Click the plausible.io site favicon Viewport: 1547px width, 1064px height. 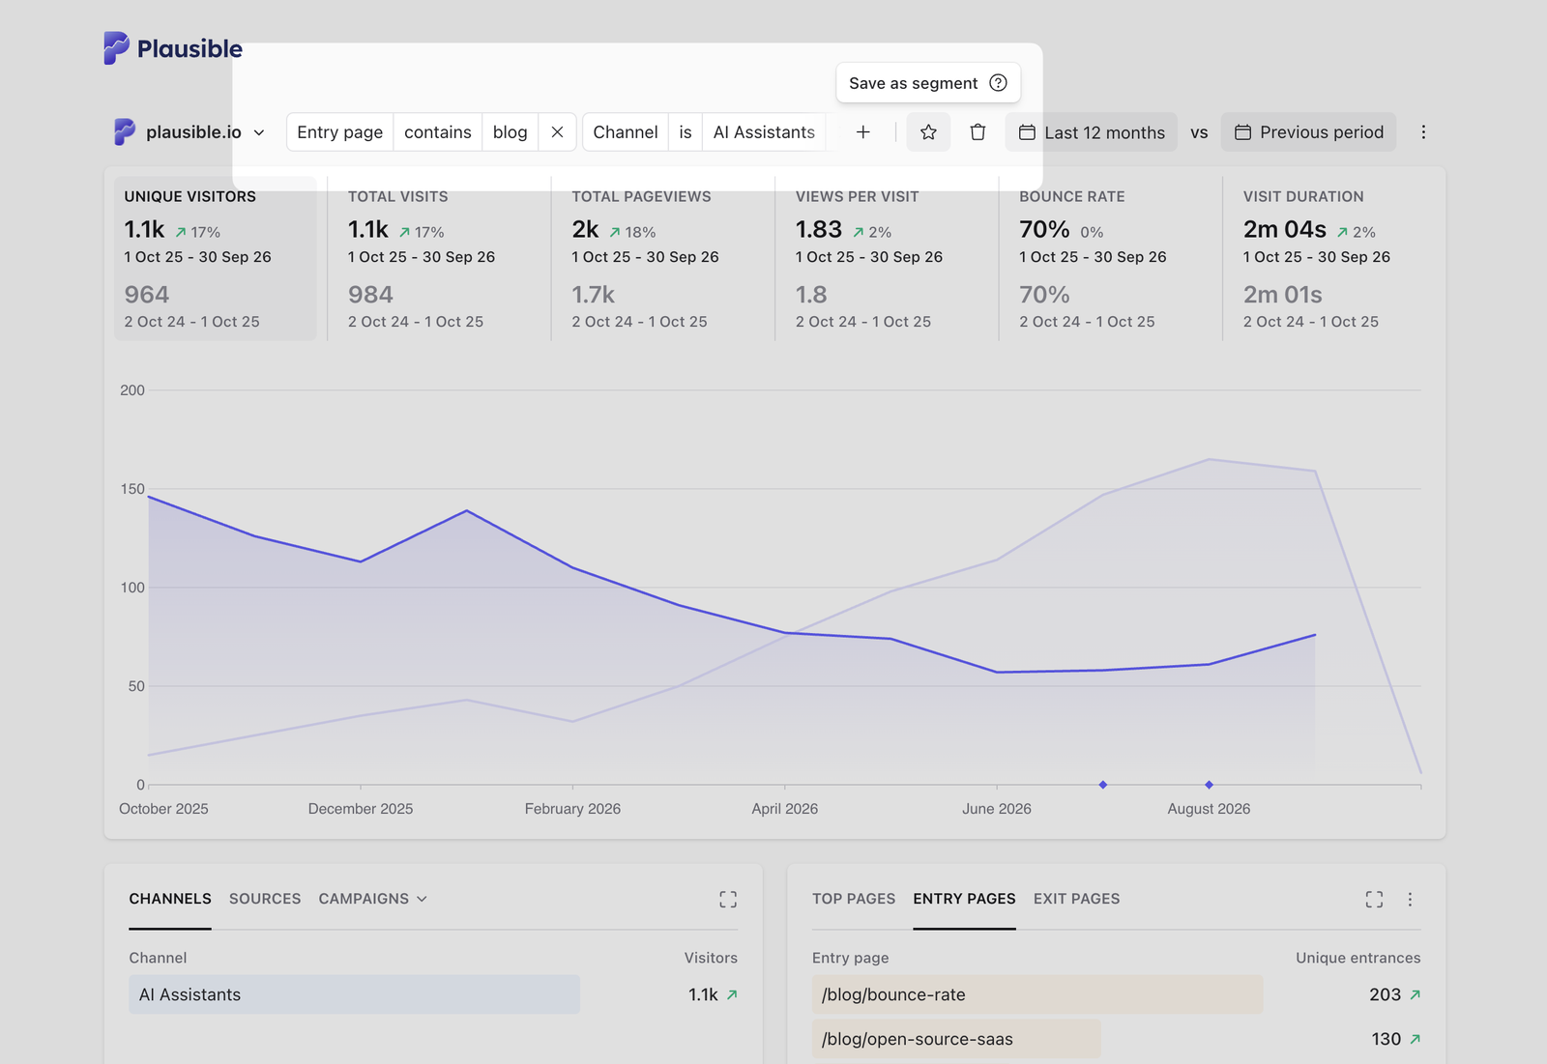[x=124, y=131]
